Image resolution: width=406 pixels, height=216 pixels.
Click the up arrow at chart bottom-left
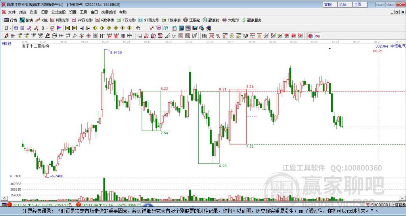point(4,199)
